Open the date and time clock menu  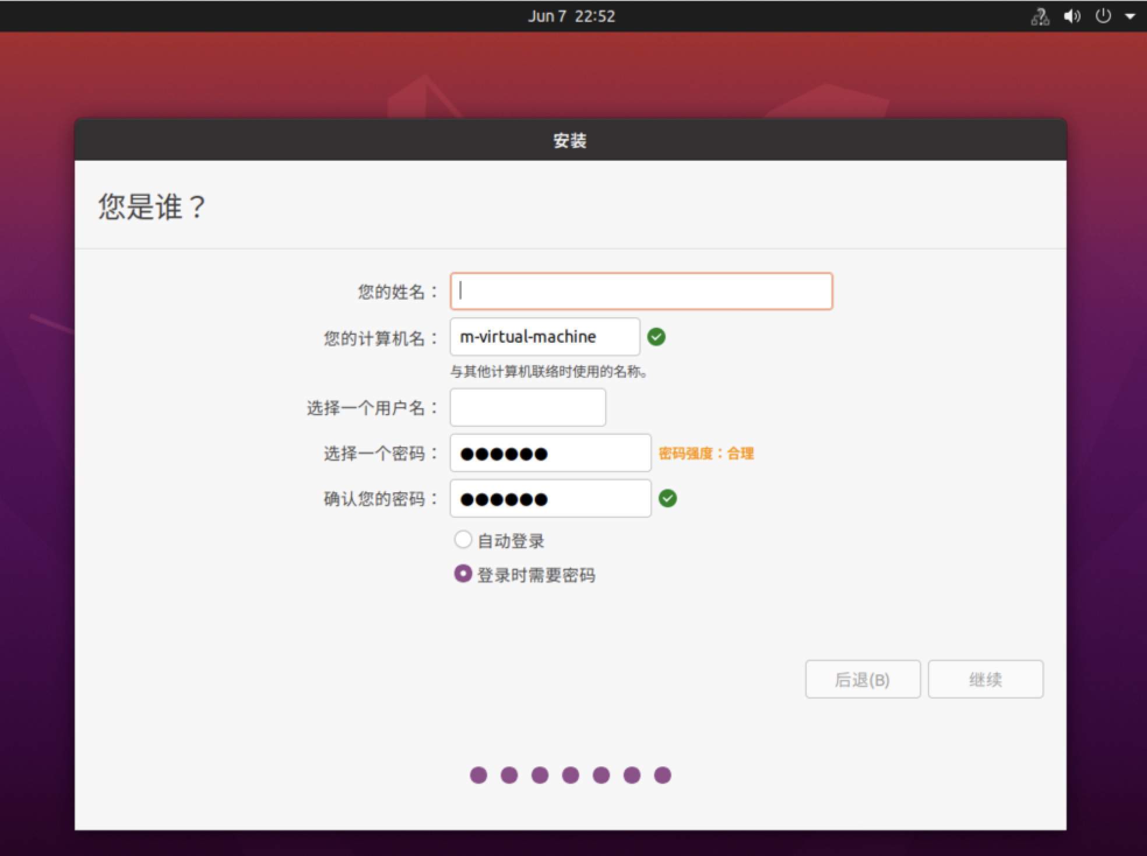pos(571,16)
